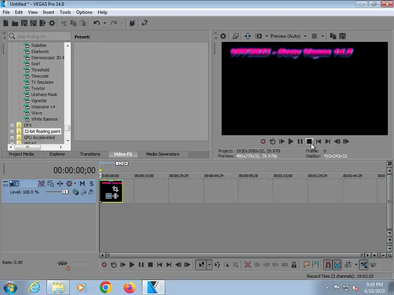Switch to the Project Media tab
The height and width of the screenshot is (295, 394).
click(x=22, y=154)
